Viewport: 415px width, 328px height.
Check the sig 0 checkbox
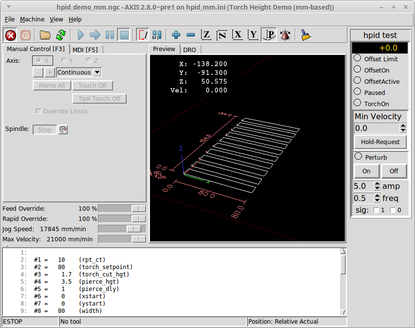[x=393, y=210]
